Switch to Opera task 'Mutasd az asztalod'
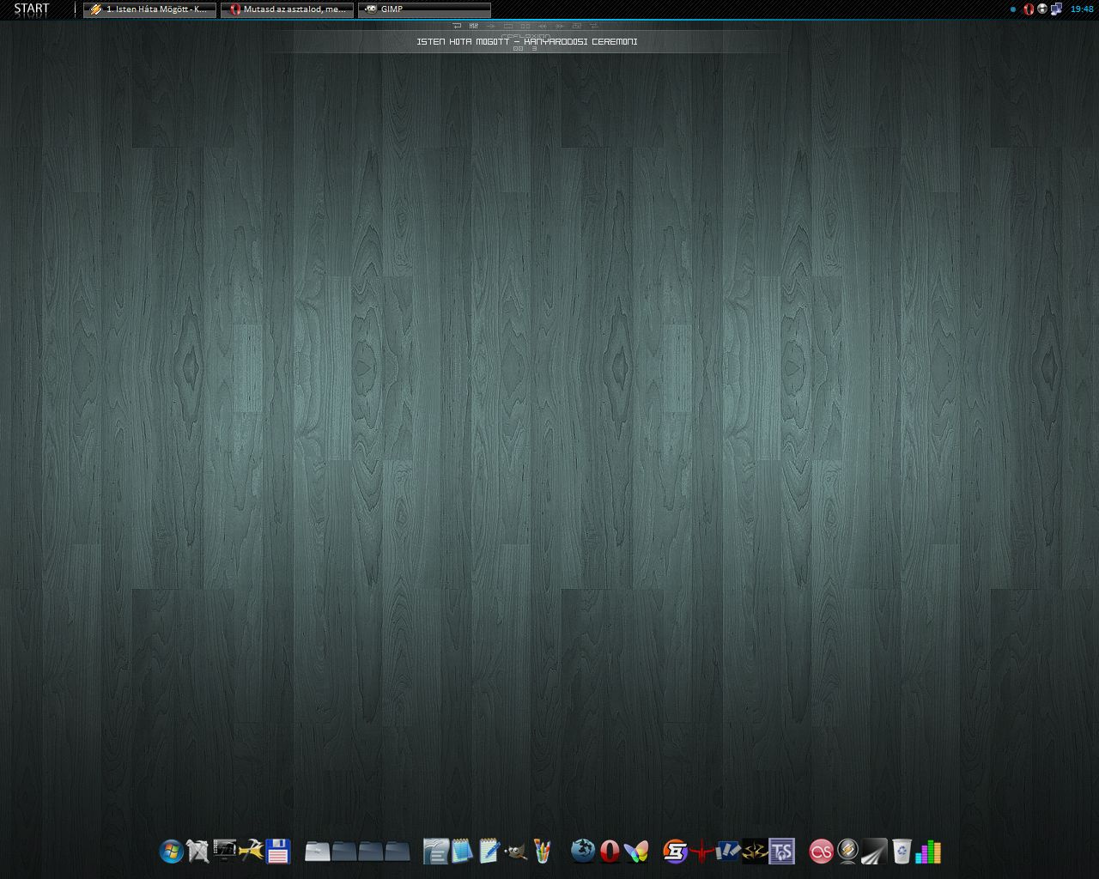This screenshot has height=879, width=1099. [287, 9]
